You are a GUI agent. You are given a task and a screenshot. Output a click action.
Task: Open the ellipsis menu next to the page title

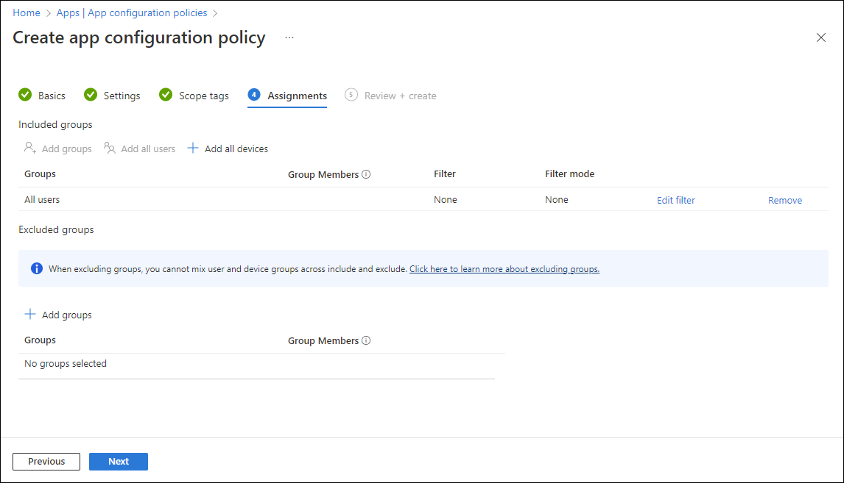point(289,37)
